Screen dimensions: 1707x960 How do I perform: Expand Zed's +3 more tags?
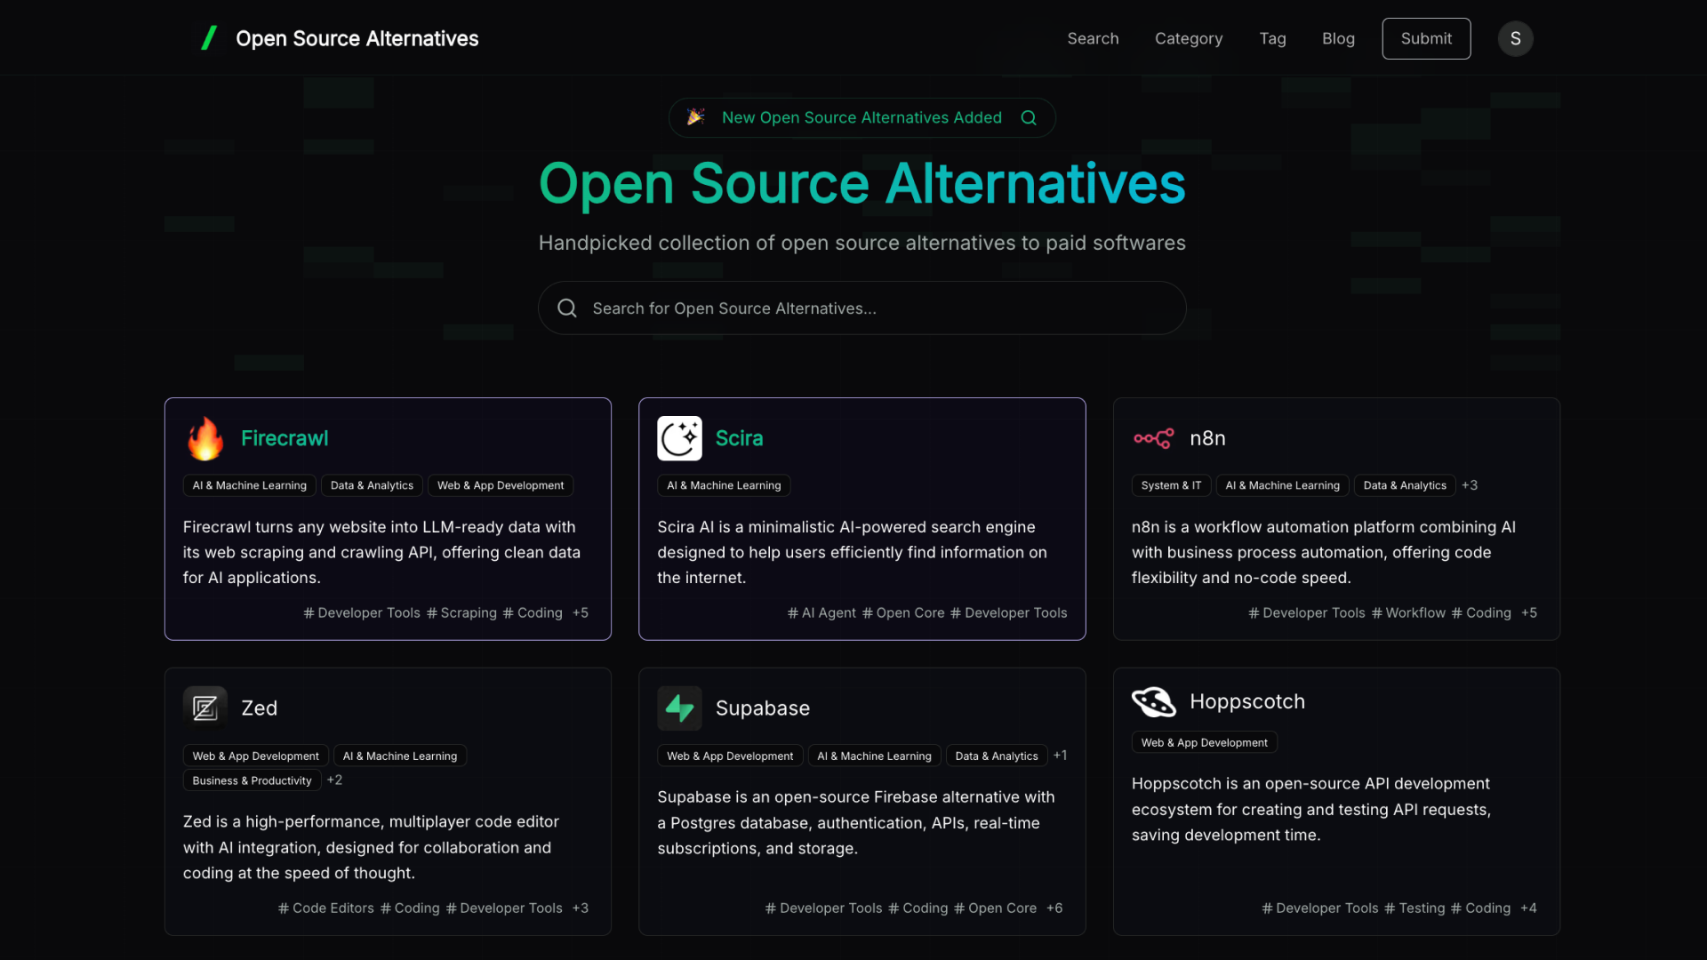pyautogui.click(x=581, y=908)
